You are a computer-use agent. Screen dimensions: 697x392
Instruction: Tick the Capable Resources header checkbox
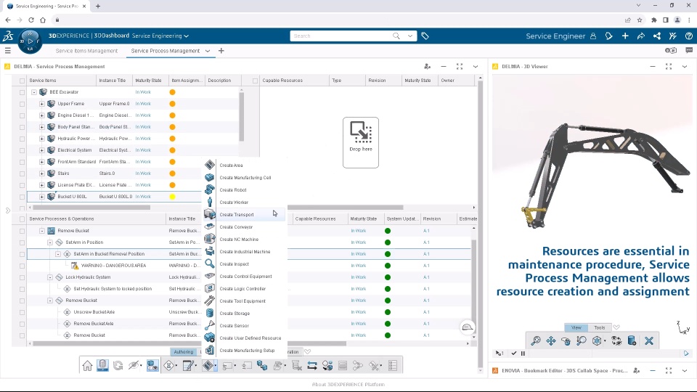[255, 81]
